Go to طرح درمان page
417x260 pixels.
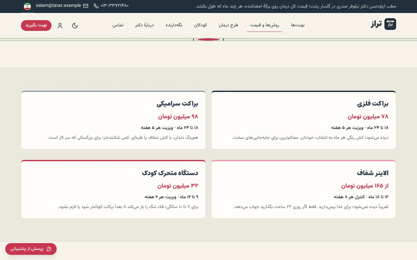click(228, 25)
